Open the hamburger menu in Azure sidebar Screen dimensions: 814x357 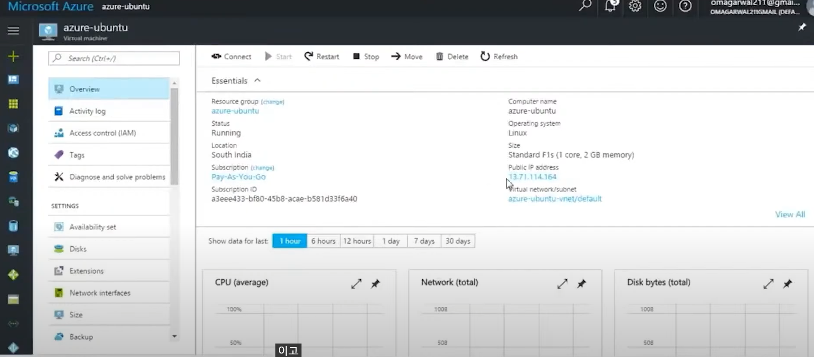[x=13, y=31]
